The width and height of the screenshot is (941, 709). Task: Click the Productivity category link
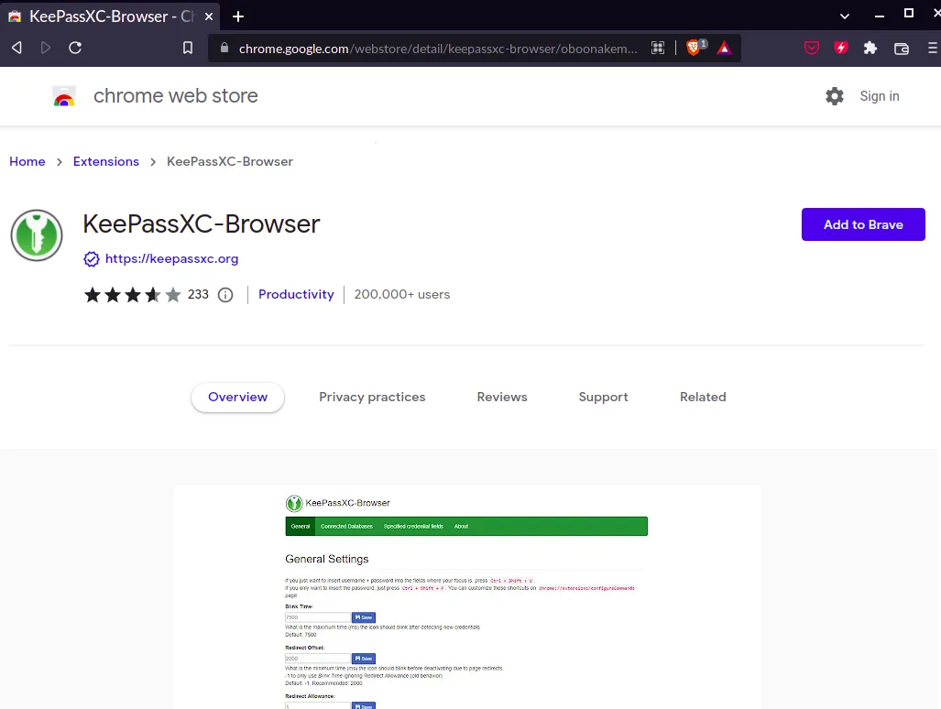point(295,294)
